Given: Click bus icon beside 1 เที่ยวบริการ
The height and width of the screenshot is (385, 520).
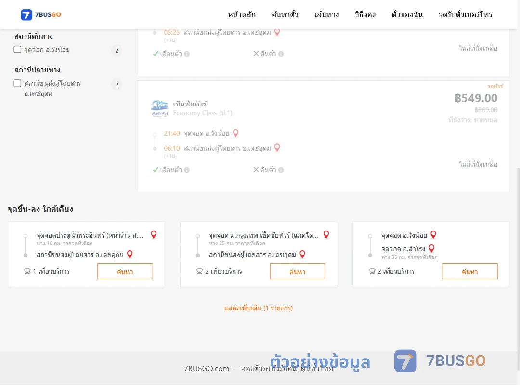Looking at the screenshot, I should (27, 271).
